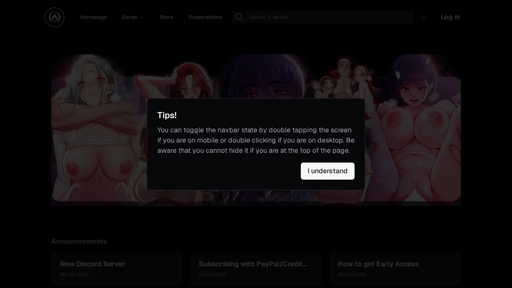Click the 'Tips!' dialog heading
This screenshot has width=512, height=288.
click(167, 115)
